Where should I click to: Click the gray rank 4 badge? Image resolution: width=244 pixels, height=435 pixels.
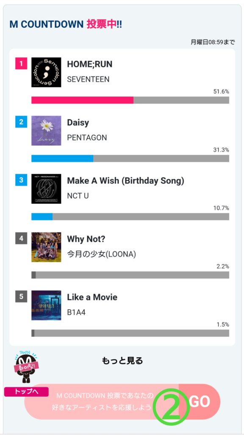[21, 238]
